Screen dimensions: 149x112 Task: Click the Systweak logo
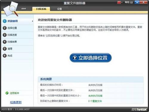pyautogui.click(x=139, y=109)
